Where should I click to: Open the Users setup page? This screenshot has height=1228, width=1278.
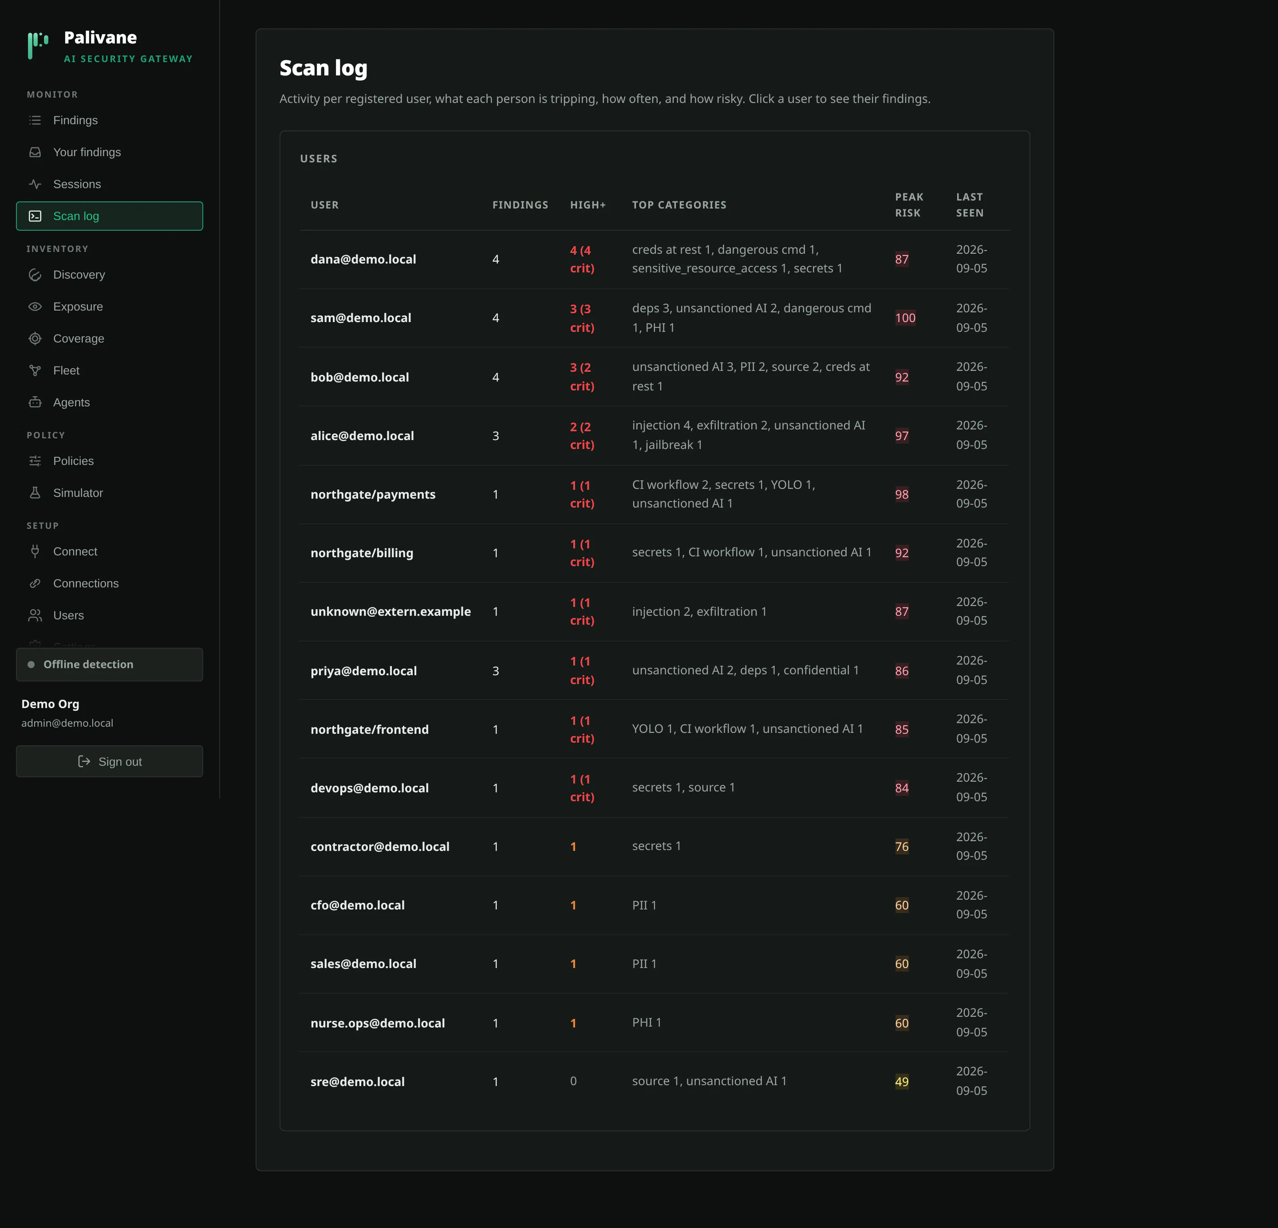click(110, 616)
